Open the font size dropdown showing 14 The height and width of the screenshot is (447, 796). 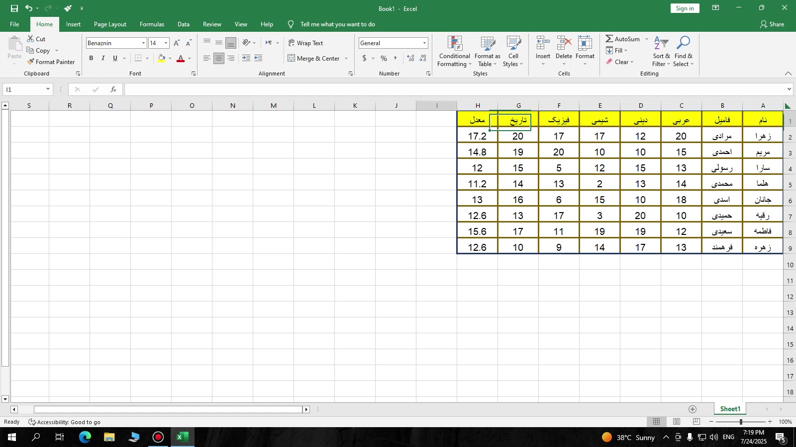166,43
